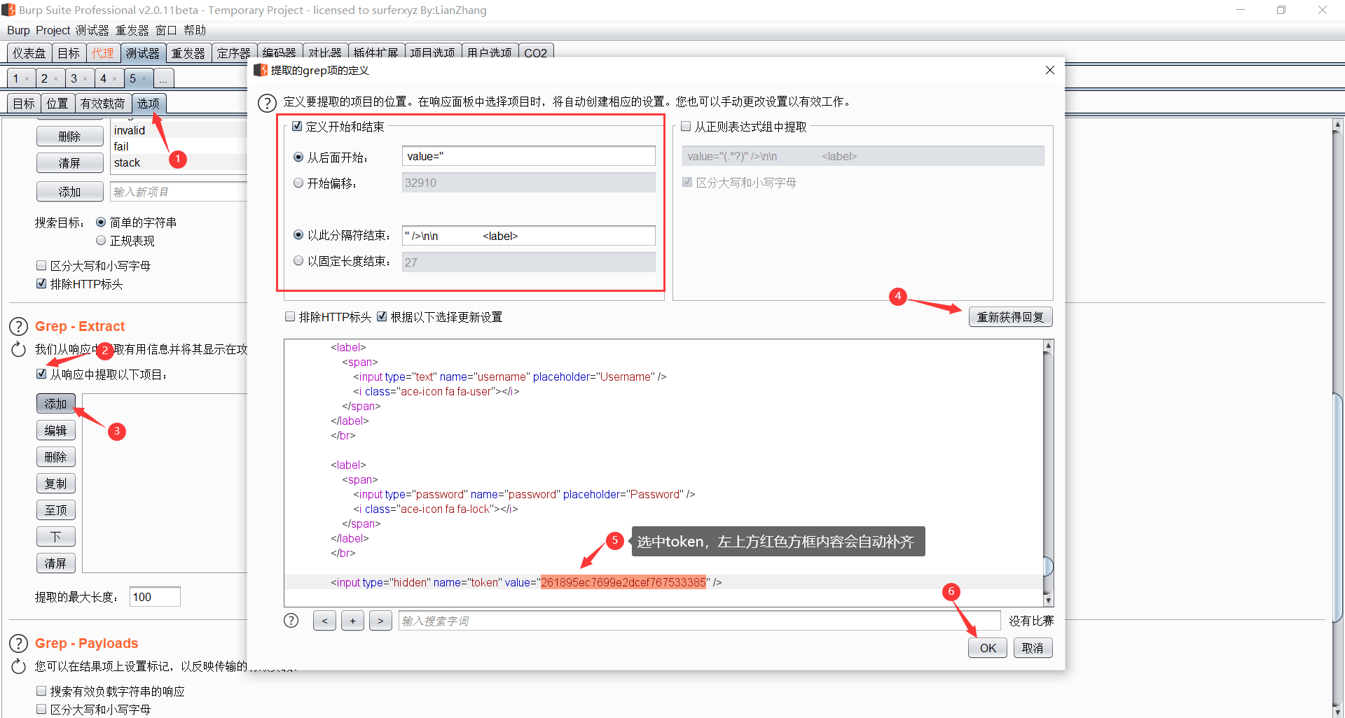Close the grep item definition dialog
Image resolution: width=1345 pixels, height=718 pixels.
click(x=1049, y=70)
